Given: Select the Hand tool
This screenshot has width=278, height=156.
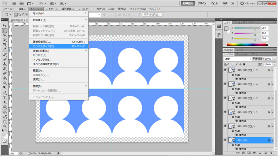Looking at the screenshot, I should [5, 121].
